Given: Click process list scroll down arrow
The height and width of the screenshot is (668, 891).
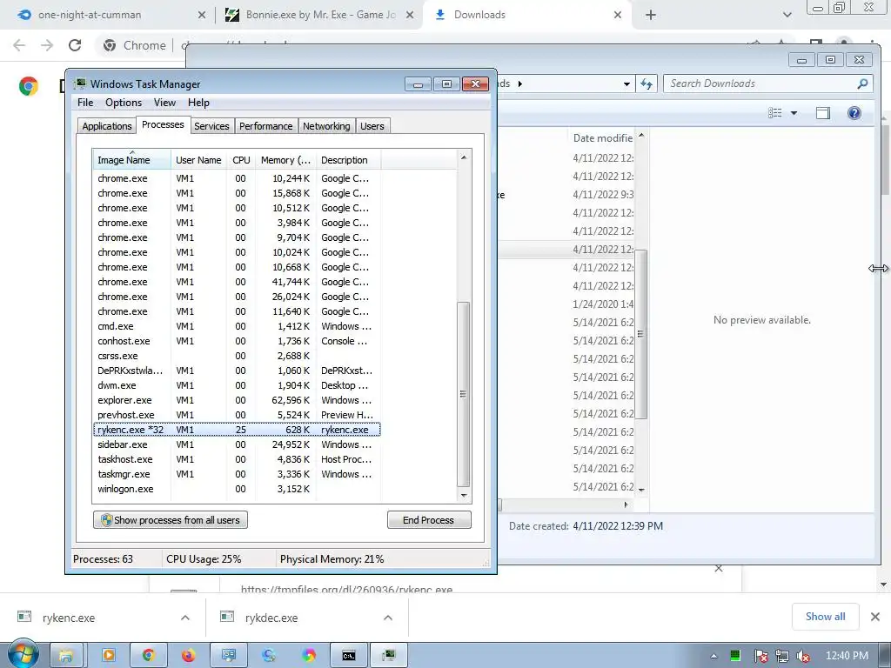Looking at the screenshot, I should pyautogui.click(x=464, y=495).
